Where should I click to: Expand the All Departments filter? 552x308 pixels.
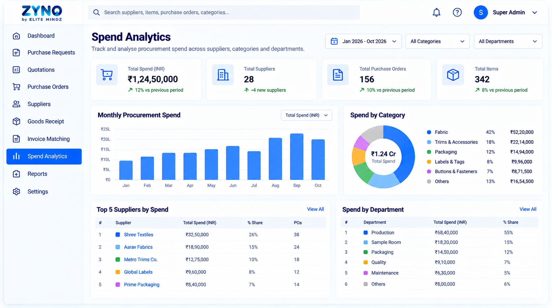pyautogui.click(x=508, y=41)
